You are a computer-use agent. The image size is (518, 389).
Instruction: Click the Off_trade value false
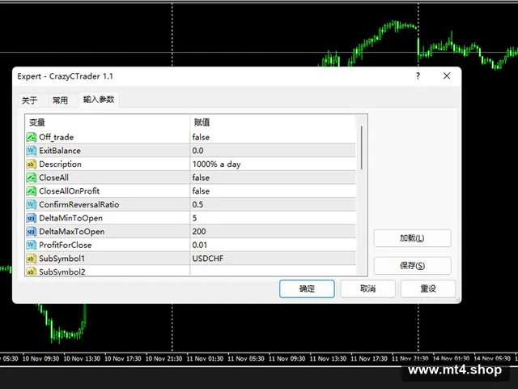click(x=201, y=137)
